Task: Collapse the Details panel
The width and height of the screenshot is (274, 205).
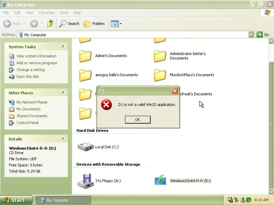Action: [63, 139]
